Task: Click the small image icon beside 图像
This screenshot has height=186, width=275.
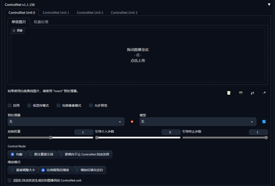Action: tap(14, 31)
